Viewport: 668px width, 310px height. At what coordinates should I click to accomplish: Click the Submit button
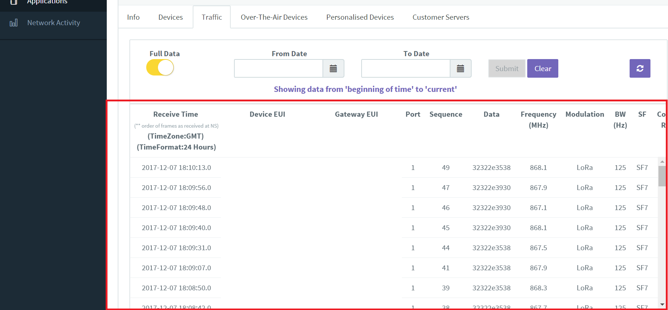(x=507, y=69)
